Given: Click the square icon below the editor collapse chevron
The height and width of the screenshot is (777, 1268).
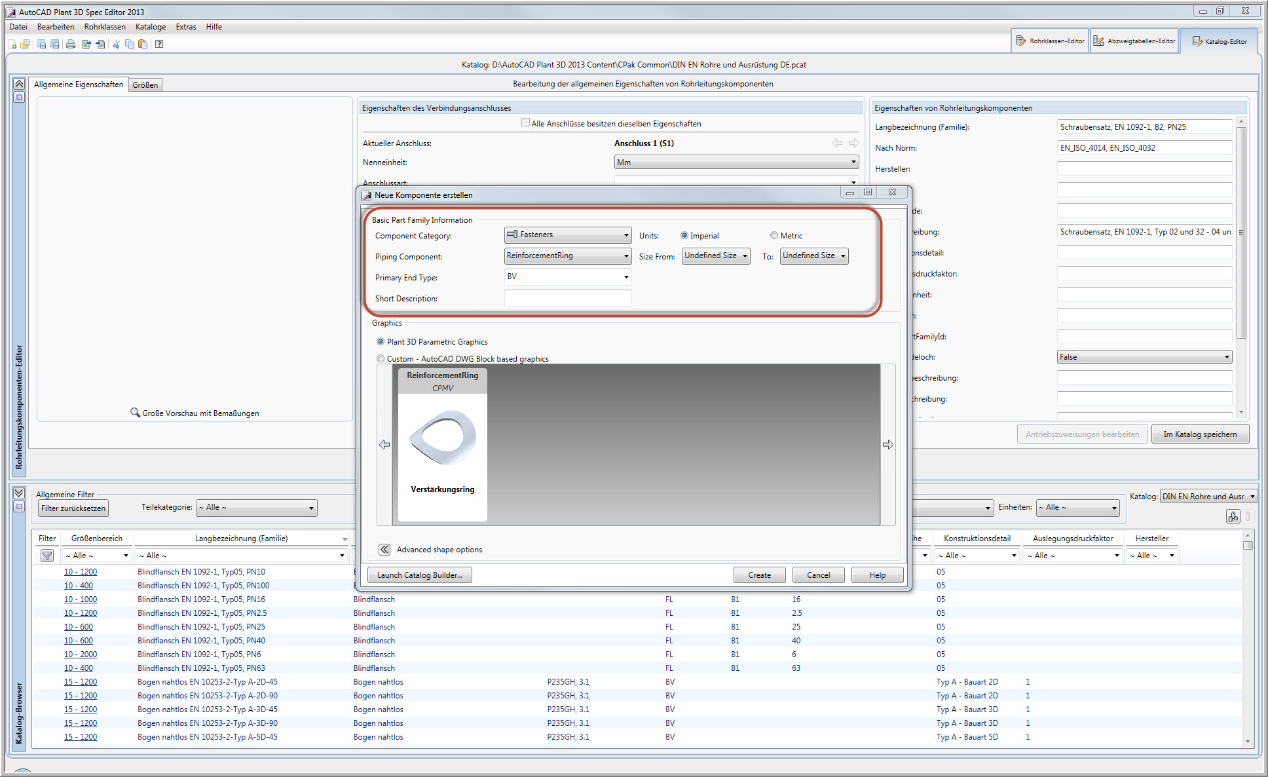Looking at the screenshot, I should pyautogui.click(x=19, y=97).
